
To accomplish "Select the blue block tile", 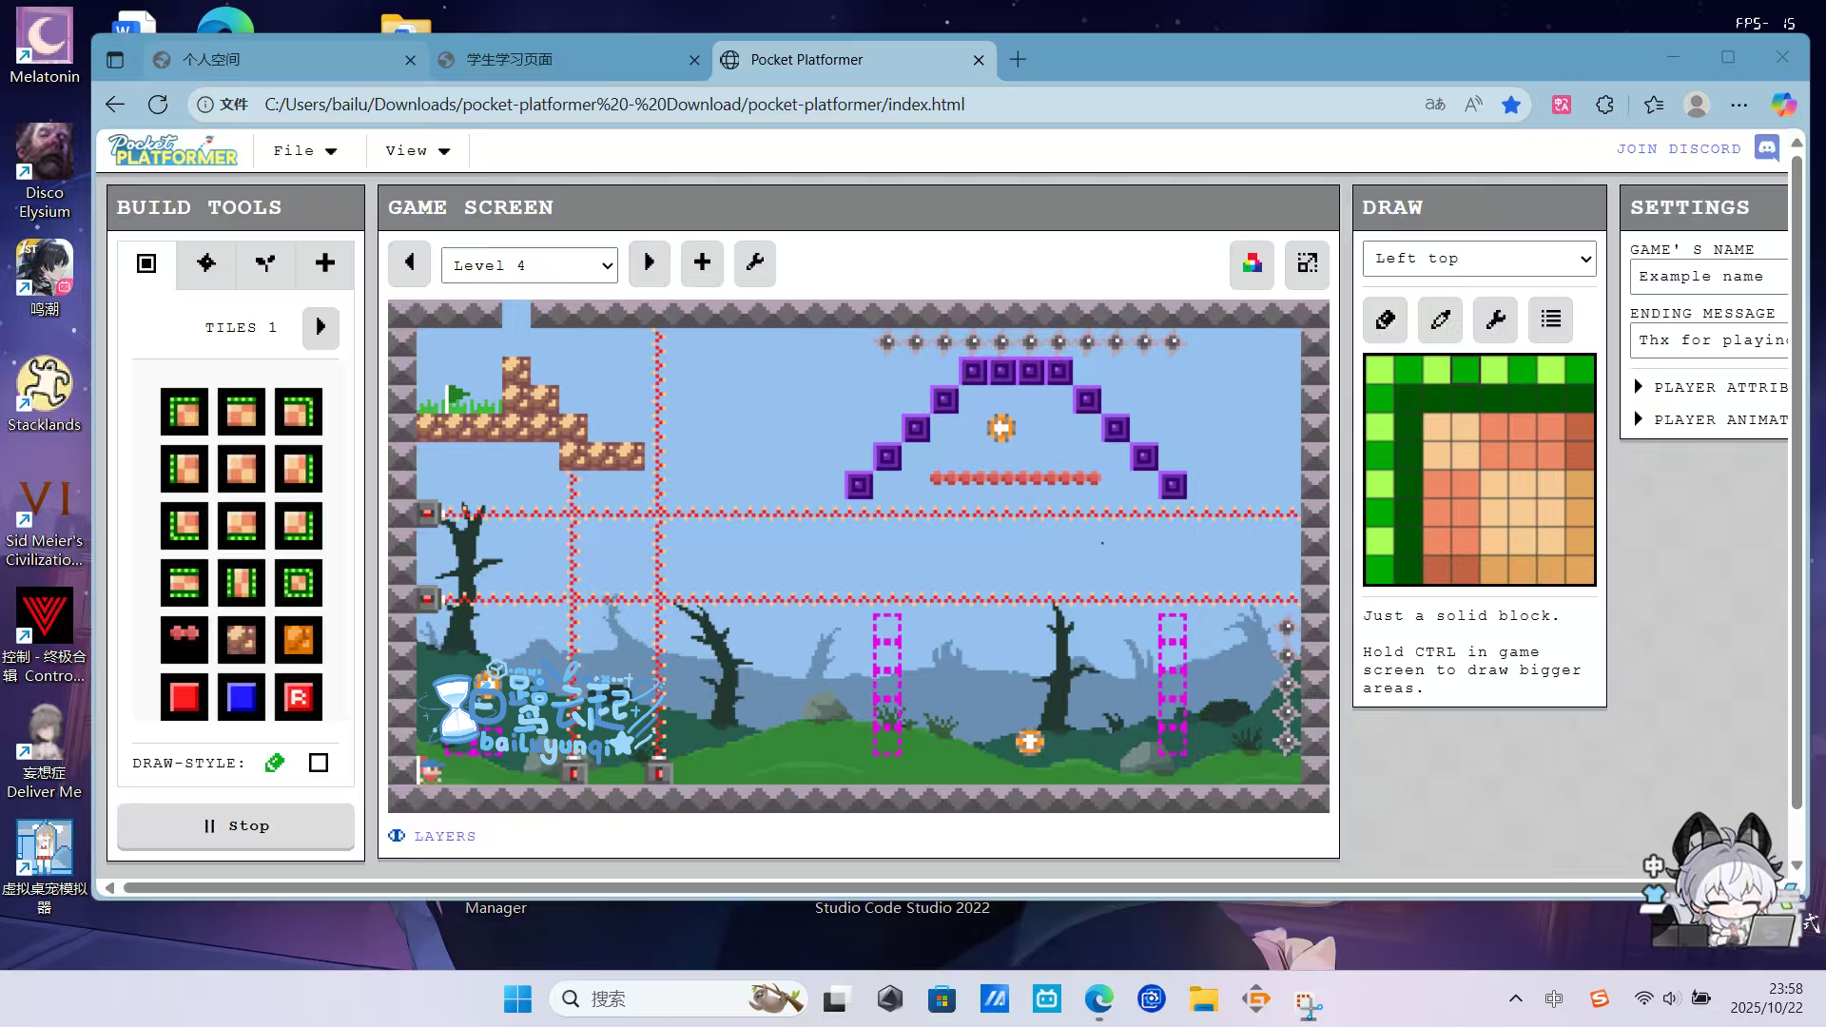I will tap(242, 697).
